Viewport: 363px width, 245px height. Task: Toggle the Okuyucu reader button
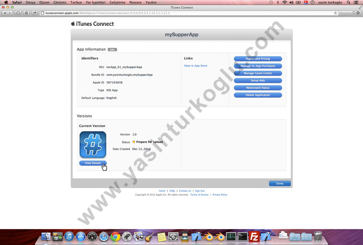[x=345, y=13]
